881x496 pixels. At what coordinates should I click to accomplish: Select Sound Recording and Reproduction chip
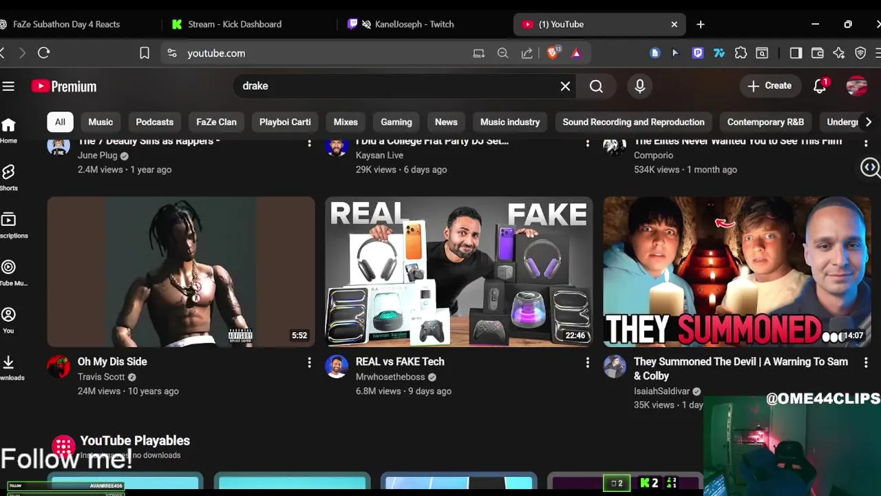coord(633,122)
